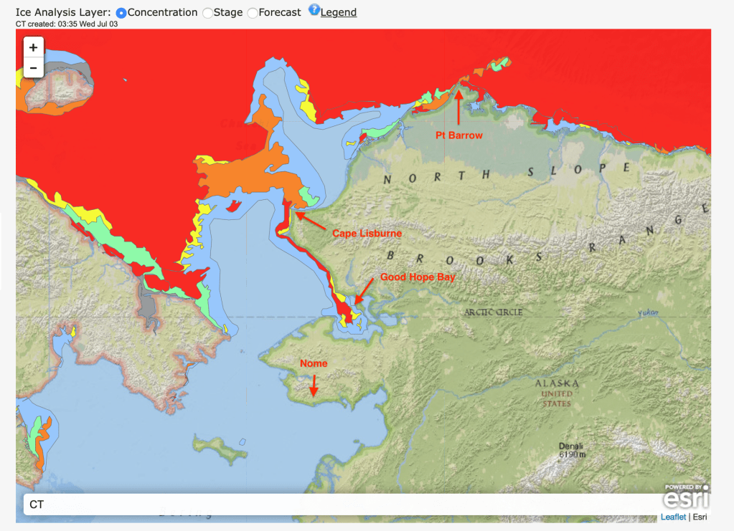Image resolution: width=734 pixels, height=531 pixels.
Task: Zoom in on the ice map
Action: pyautogui.click(x=33, y=48)
